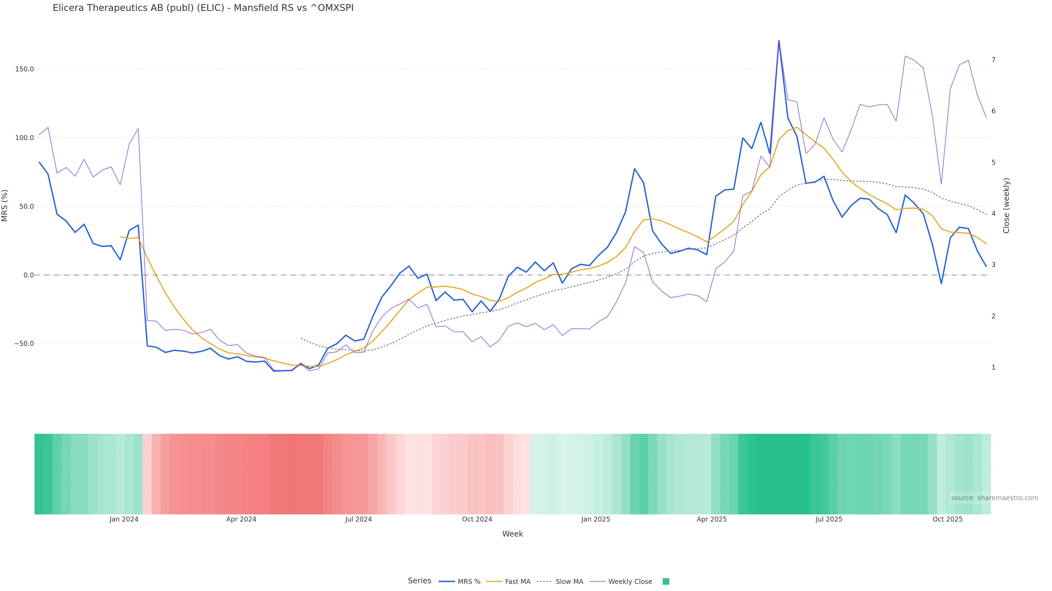1052x591 pixels.
Task: Click the 150.0 left y-axis tick label
Action: point(24,69)
